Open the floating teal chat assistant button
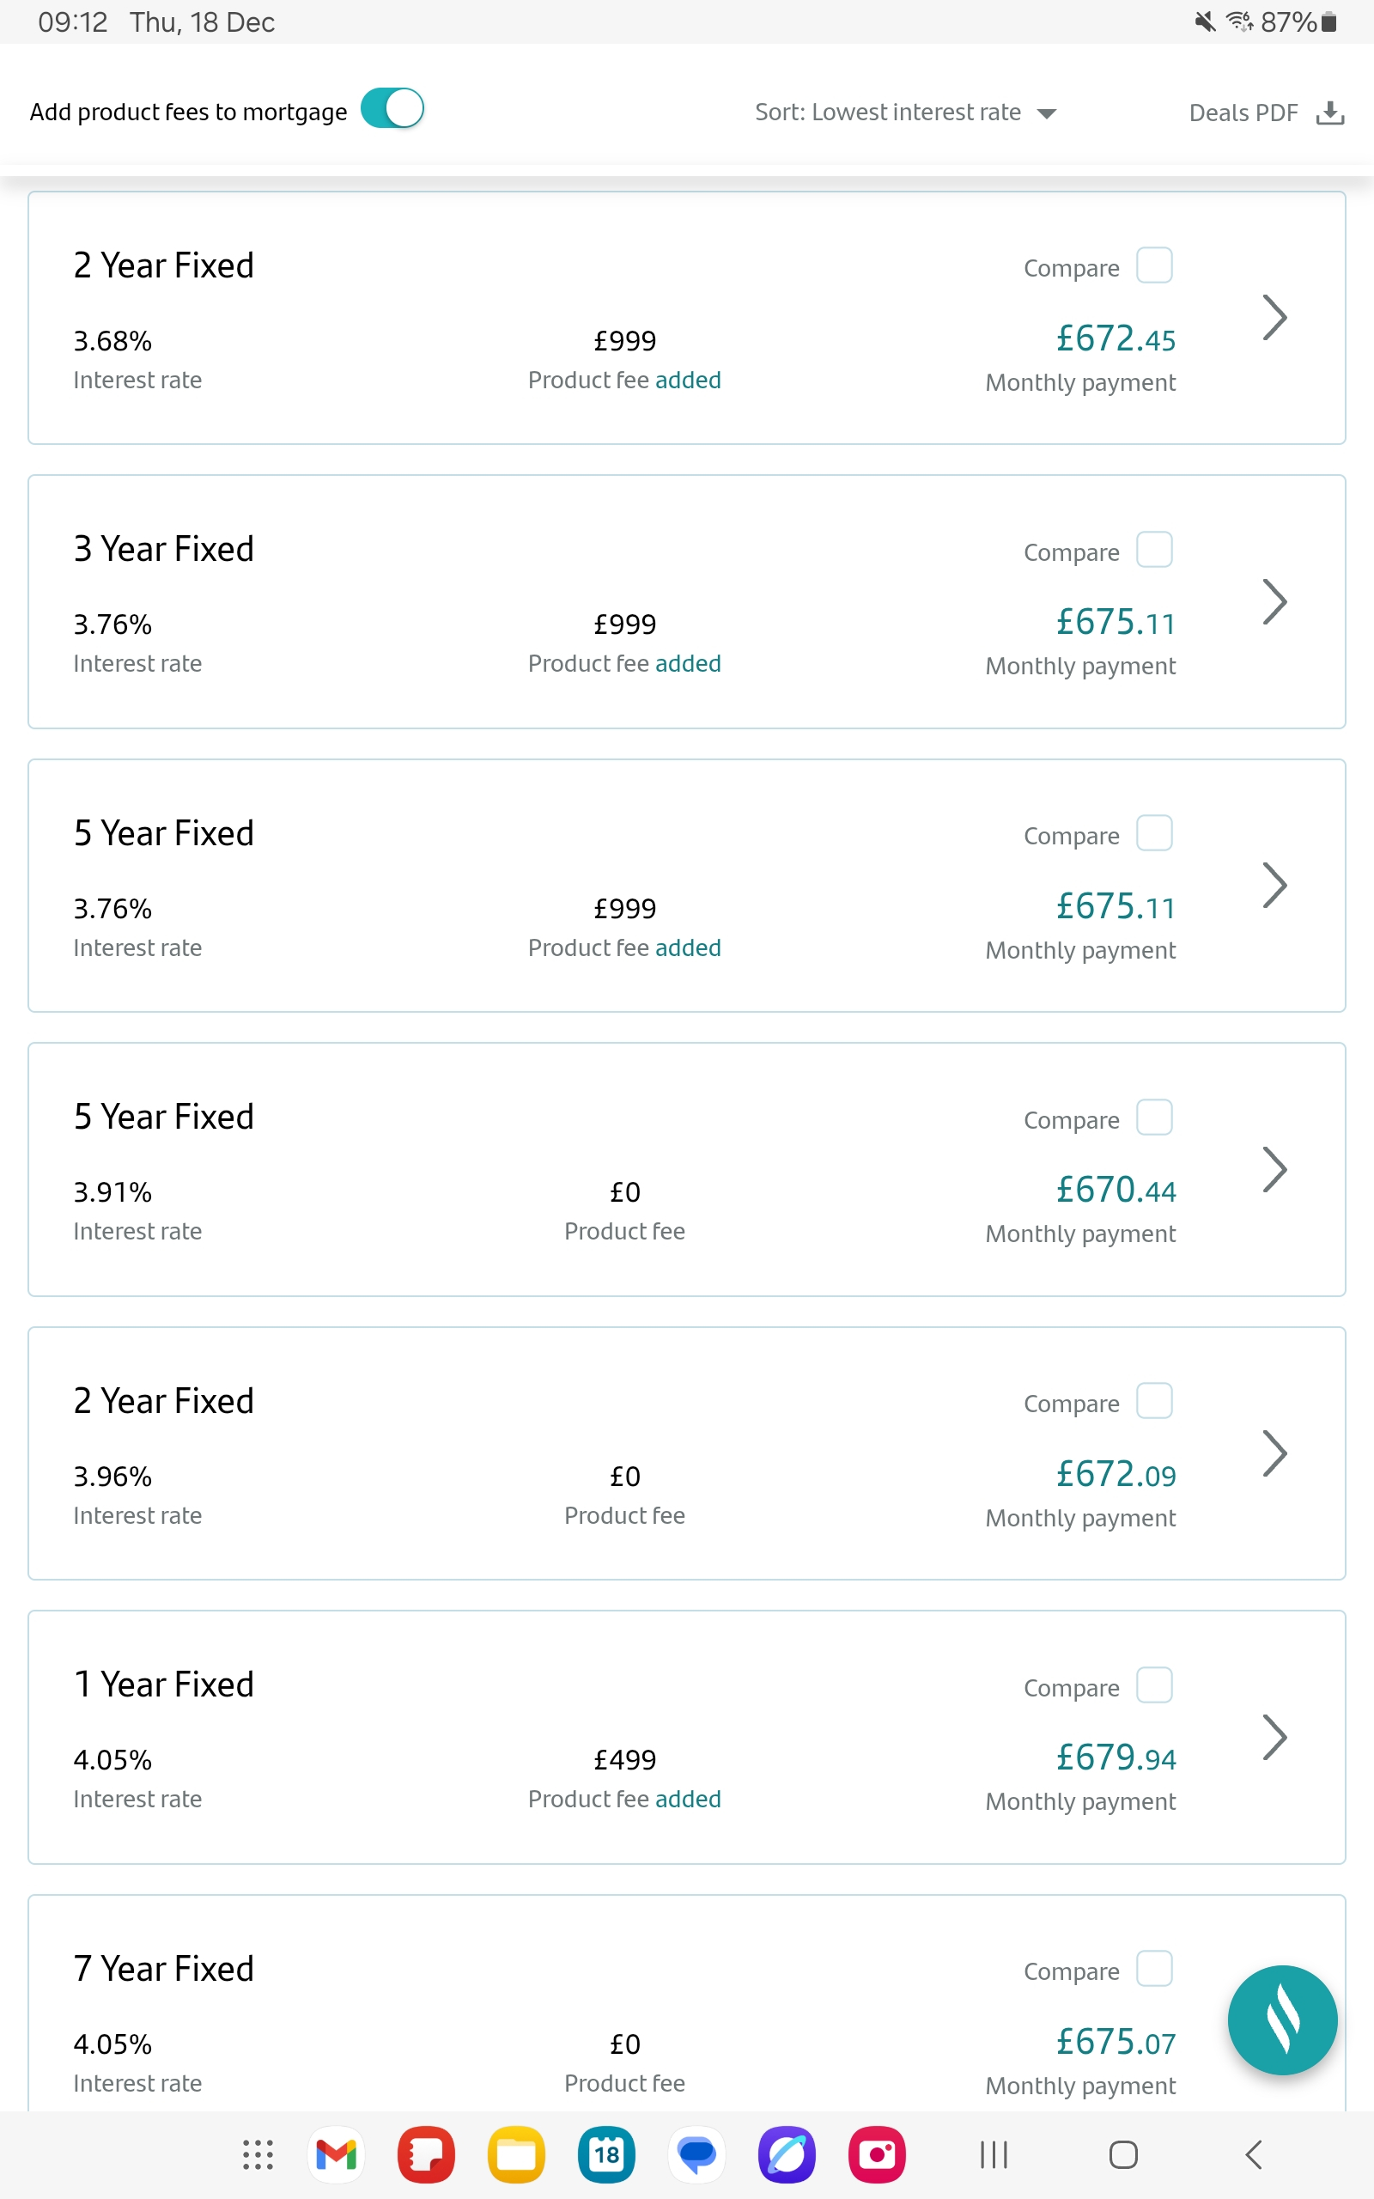 pyautogui.click(x=1281, y=2019)
